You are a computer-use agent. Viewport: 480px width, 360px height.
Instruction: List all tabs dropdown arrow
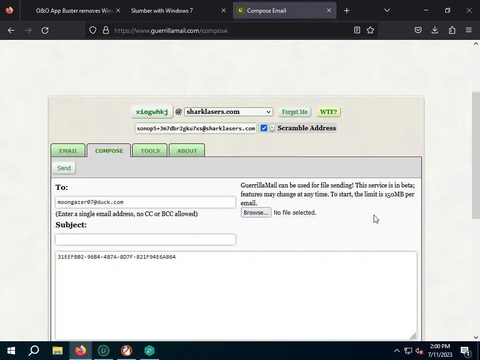point(387,10)
